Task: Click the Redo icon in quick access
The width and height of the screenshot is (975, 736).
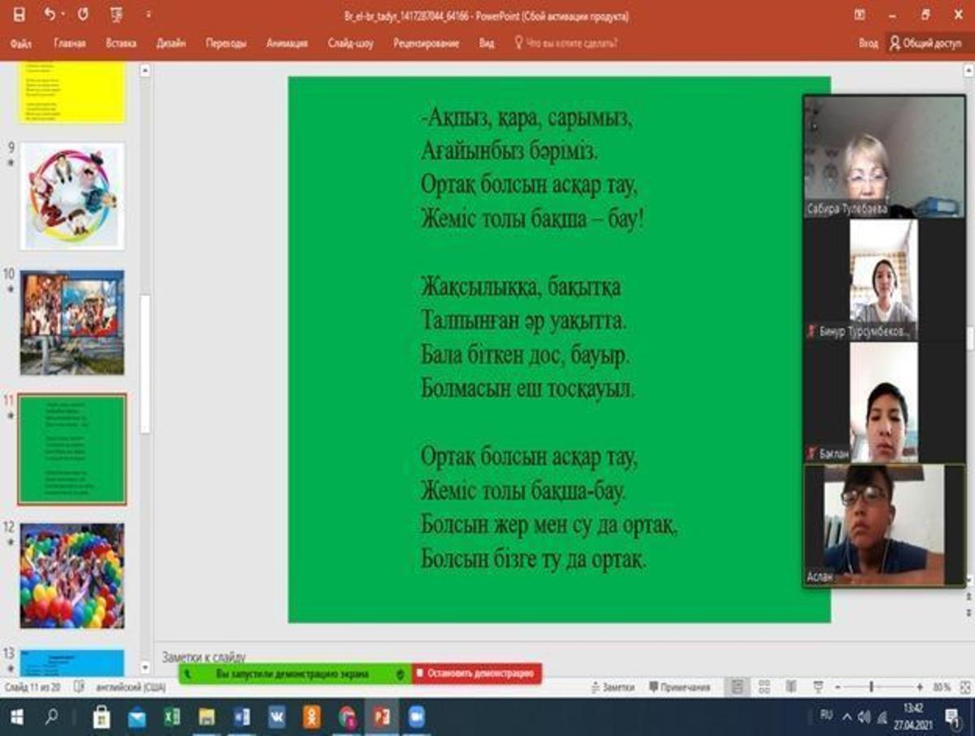Action: coord(83,15)
